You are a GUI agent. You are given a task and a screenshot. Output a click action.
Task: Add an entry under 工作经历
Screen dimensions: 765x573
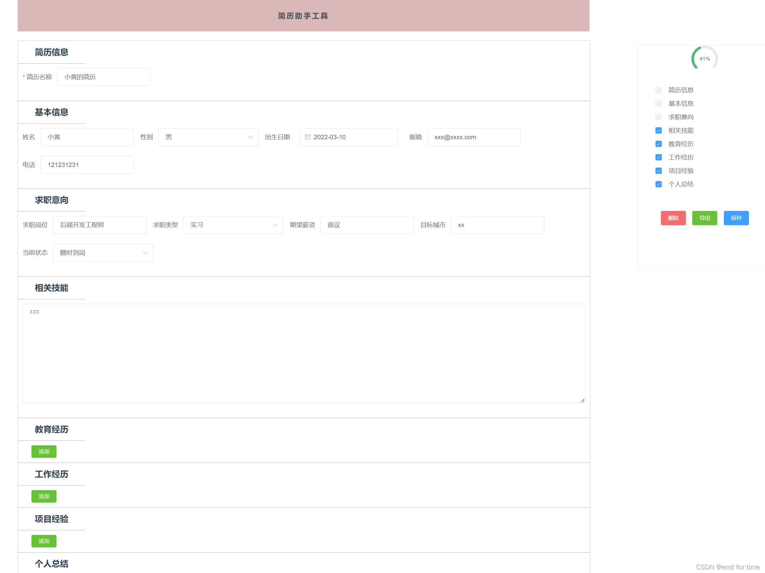click(44, 496)
